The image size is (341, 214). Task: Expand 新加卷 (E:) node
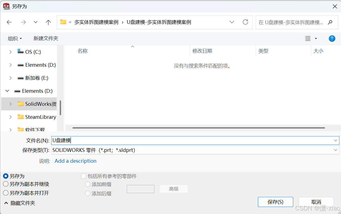[x=11, y=78]
